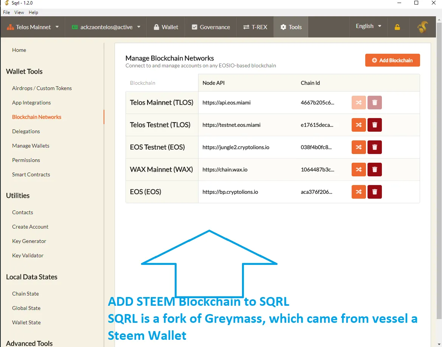Click the Sqrl app icon in title bar
Viewport: 442px width, 347px height.
point(7,3)
